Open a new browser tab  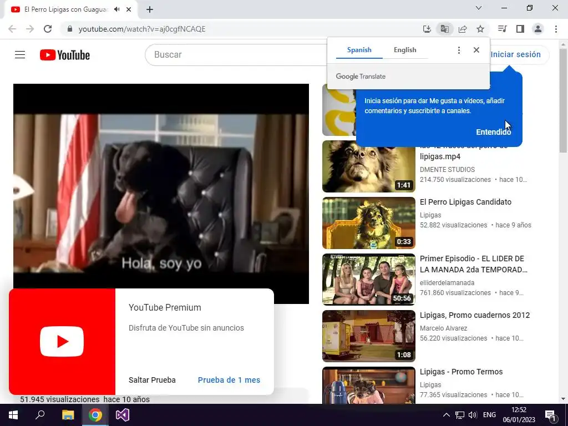(150, 10)
